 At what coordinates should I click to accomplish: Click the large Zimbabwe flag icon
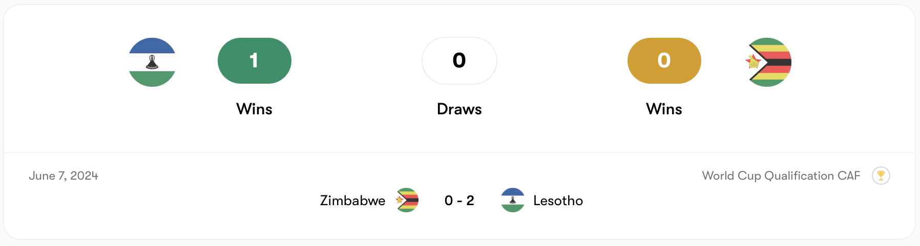(x=768, y=62)
